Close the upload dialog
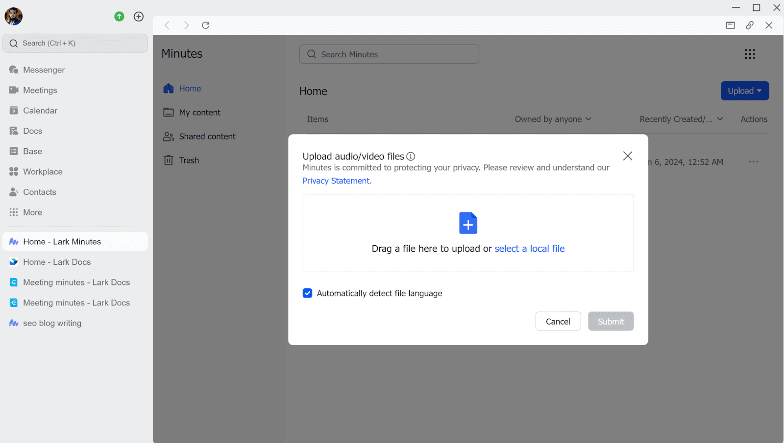784x443 pixels. tap(628, 156)
